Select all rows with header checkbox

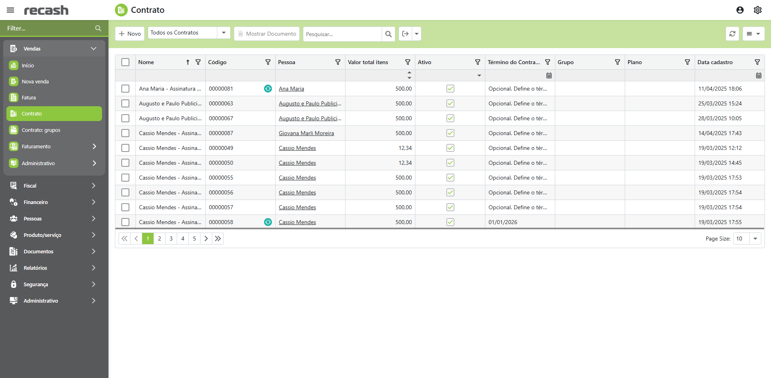coord(125,62)
